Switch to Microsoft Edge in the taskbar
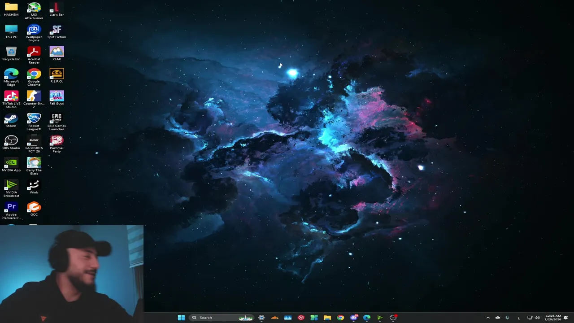The width and height of the screenshot is (574, 323). (367, 318)
